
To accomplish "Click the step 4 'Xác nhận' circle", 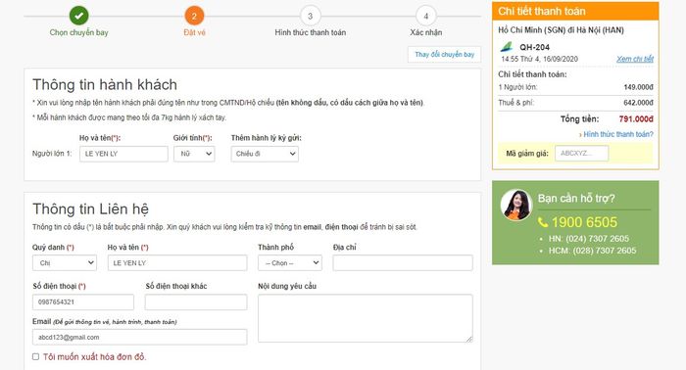I will pyautogui.click(x=425, y=17).
